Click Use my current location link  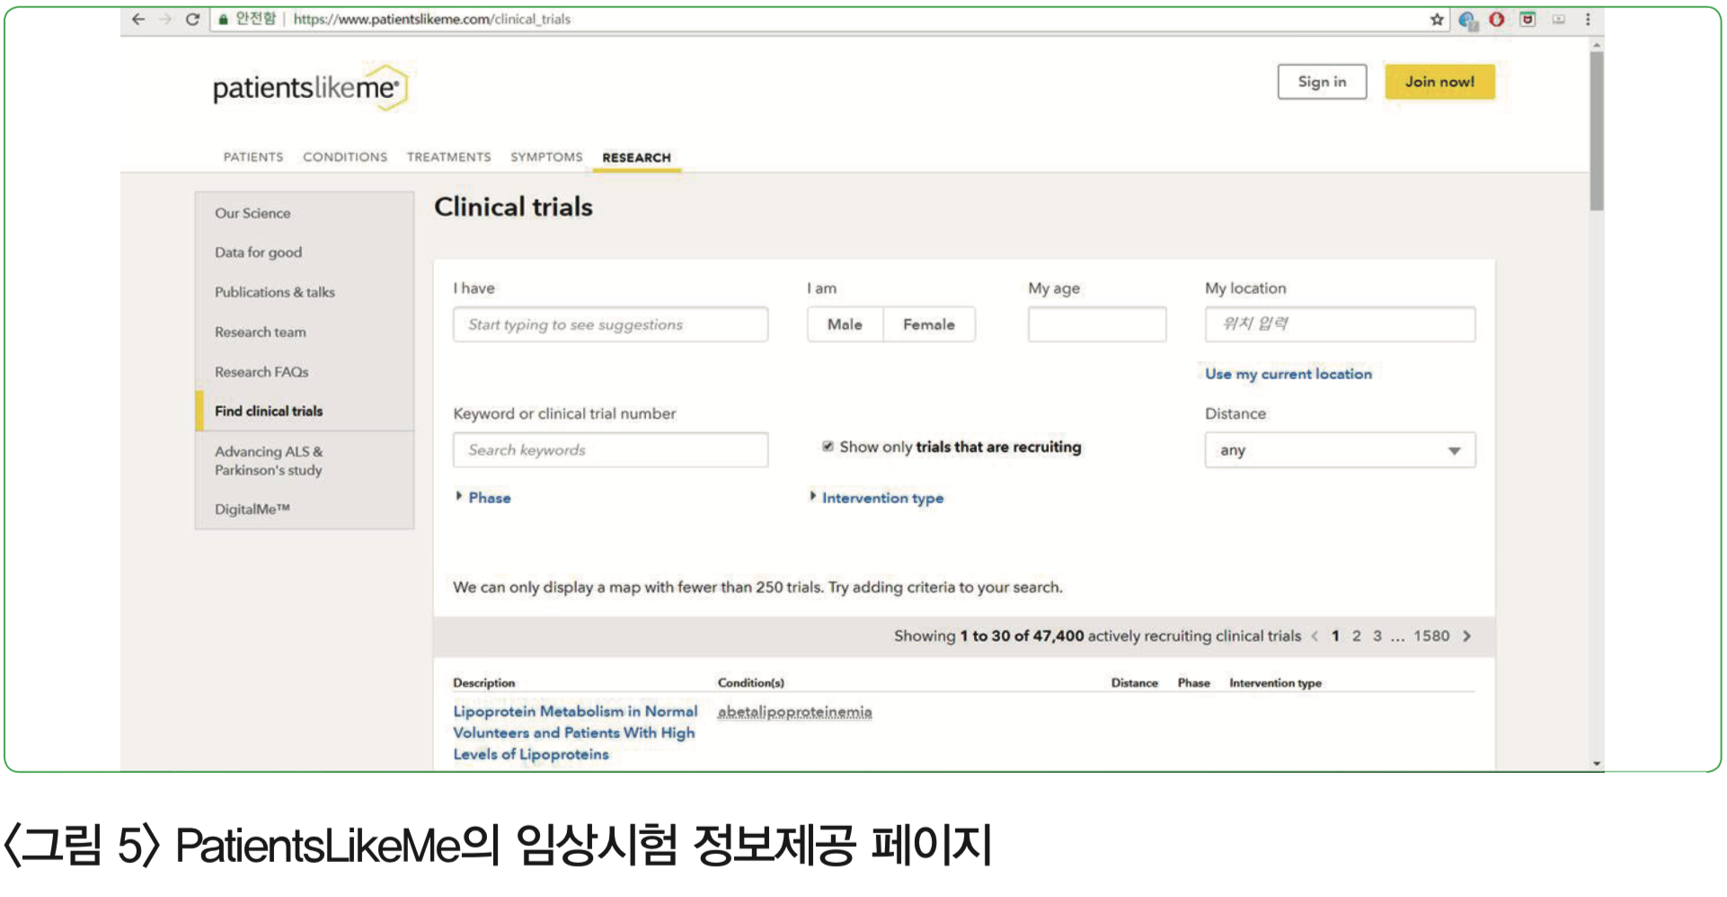click(x=1289, y=374)
